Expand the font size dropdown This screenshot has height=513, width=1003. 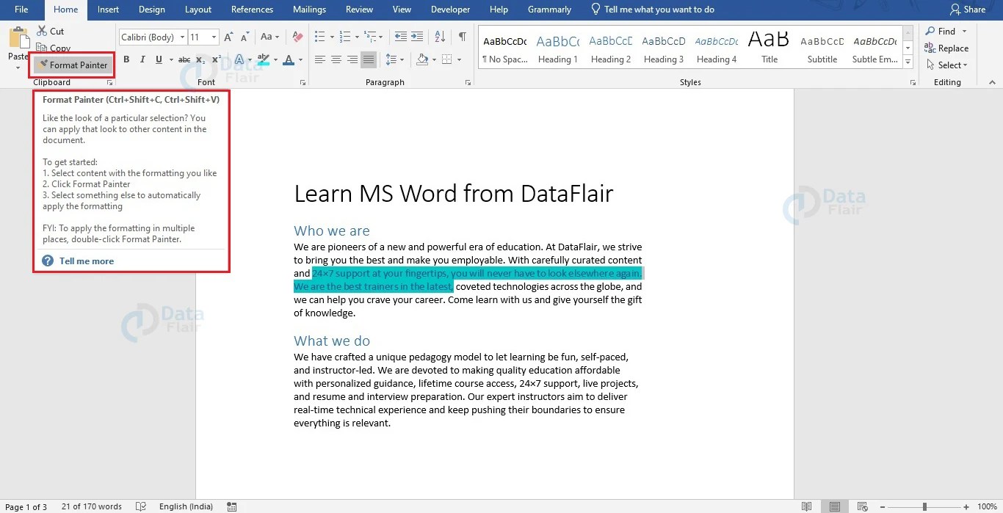point(213,37)
